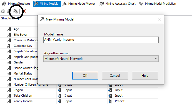Close the New Mining Model dialog
The width and height of the screenshot is (192, 105).
[159, 19]
